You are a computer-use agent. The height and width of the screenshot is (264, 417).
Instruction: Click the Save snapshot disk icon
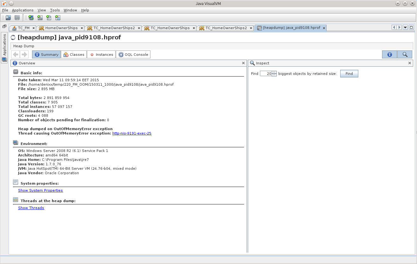pyautogui.click(x=17, y=18)
